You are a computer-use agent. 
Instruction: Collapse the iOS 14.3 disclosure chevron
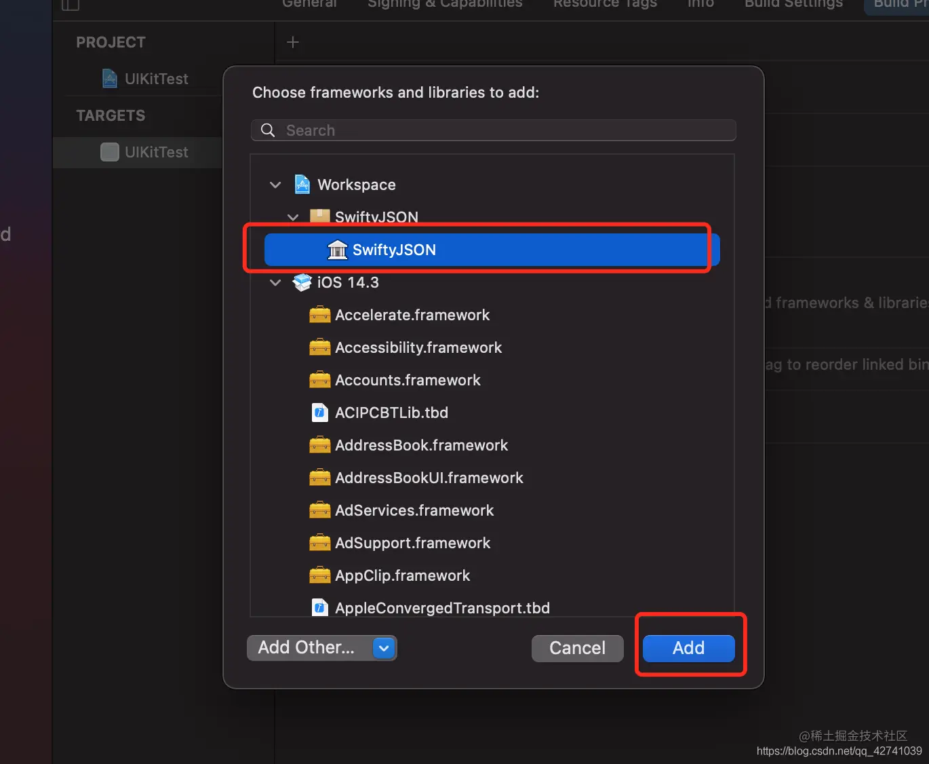275,282
